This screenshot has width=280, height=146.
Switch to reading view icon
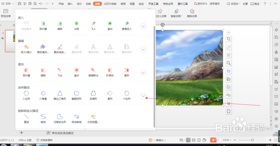point(199,140)
